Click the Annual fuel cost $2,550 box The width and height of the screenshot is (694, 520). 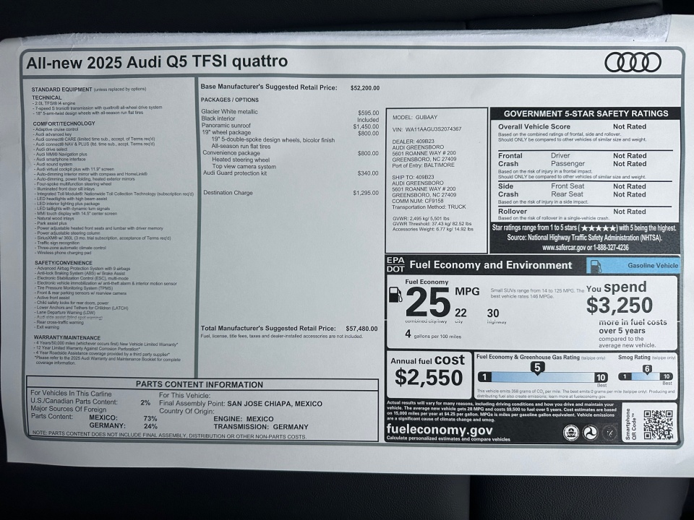[429, 371]
